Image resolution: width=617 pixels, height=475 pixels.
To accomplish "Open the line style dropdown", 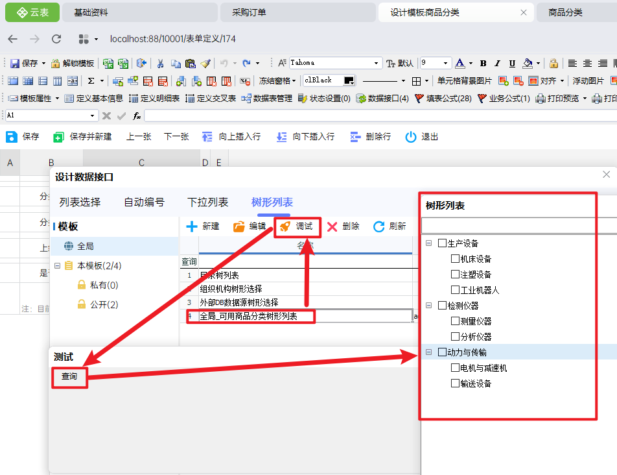I will click(x=403, y=80).
